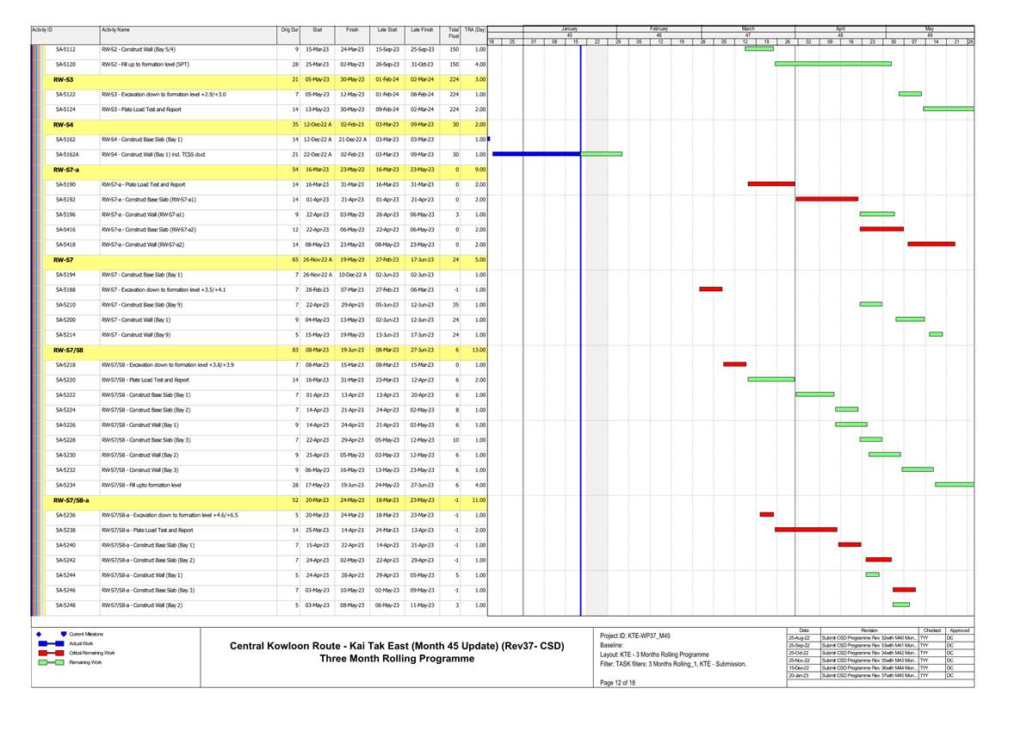This screenshot has height=732, width=1033.
Task: Select the blue actual work bar for SA-5162A
Action: [535, 154]
